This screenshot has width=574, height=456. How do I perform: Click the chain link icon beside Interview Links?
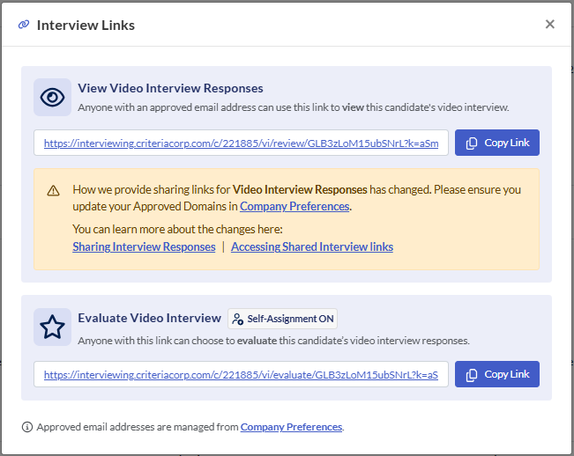point(24,25)
